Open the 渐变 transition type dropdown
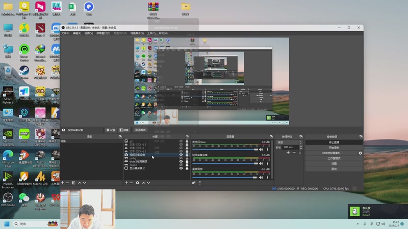The width and height of the screenshot is (408, 229). coord(289,142)
